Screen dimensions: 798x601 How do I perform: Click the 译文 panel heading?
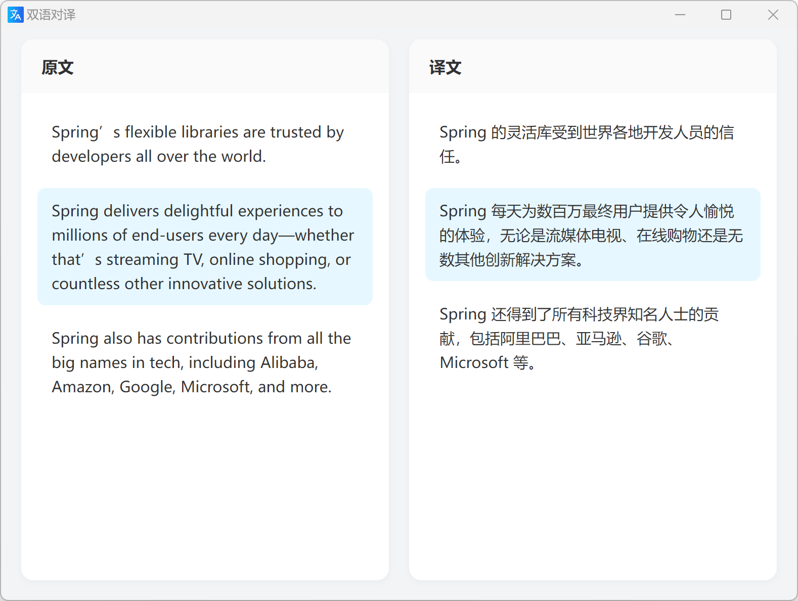pyautogui.click(x=446, y=67)
